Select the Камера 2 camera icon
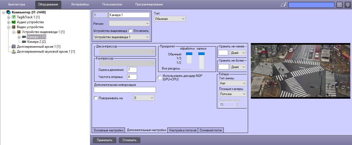 pos(24,42)
